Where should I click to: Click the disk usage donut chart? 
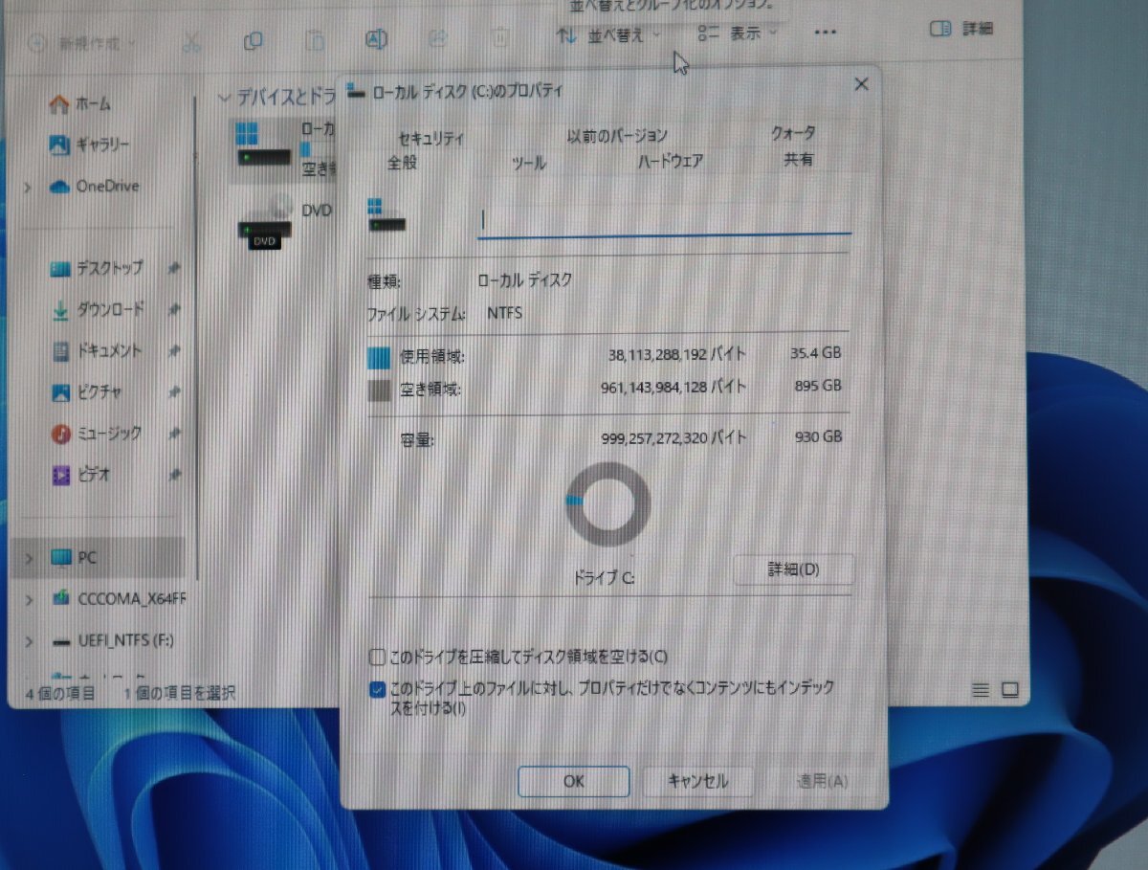coord(608,504)
